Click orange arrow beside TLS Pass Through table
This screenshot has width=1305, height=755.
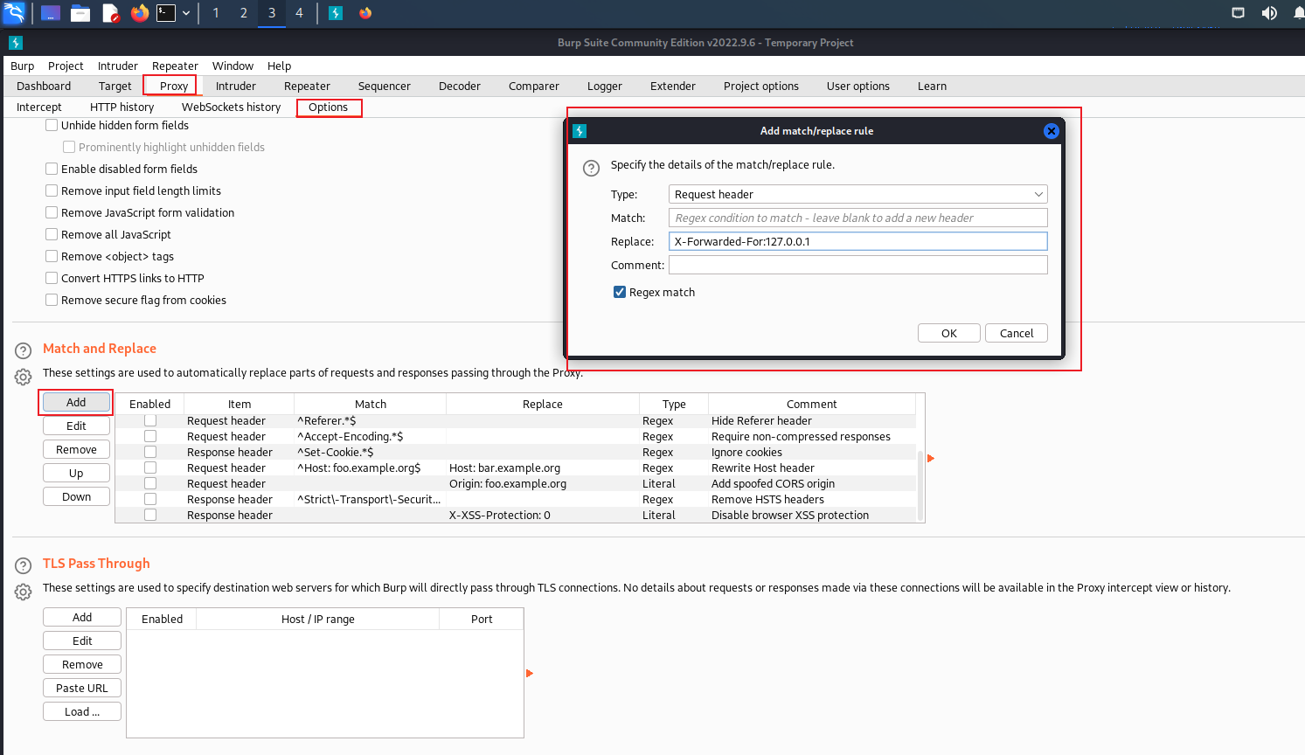(530, 673)
